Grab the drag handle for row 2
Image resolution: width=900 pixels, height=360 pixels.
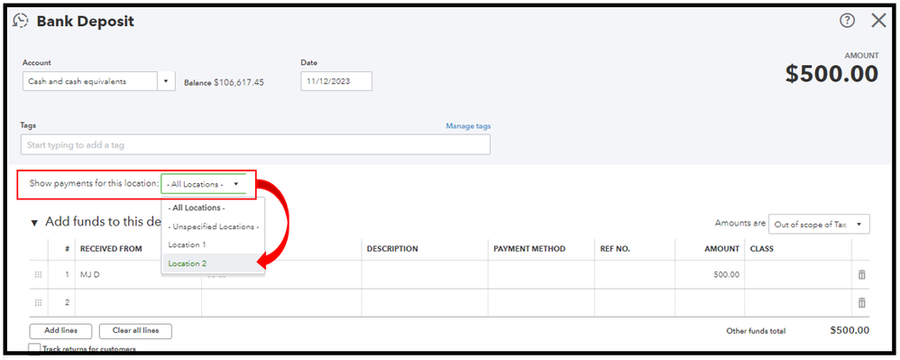39,302
